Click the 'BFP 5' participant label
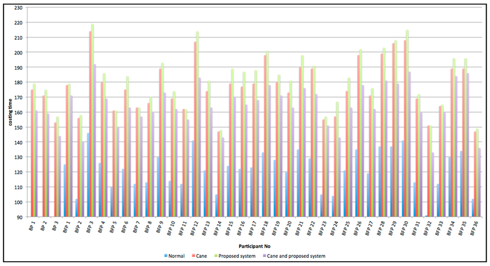 [112, 226]
